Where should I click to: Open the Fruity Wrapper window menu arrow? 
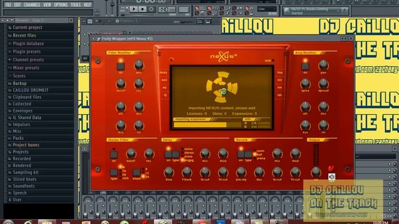click(x=94, y=39)
